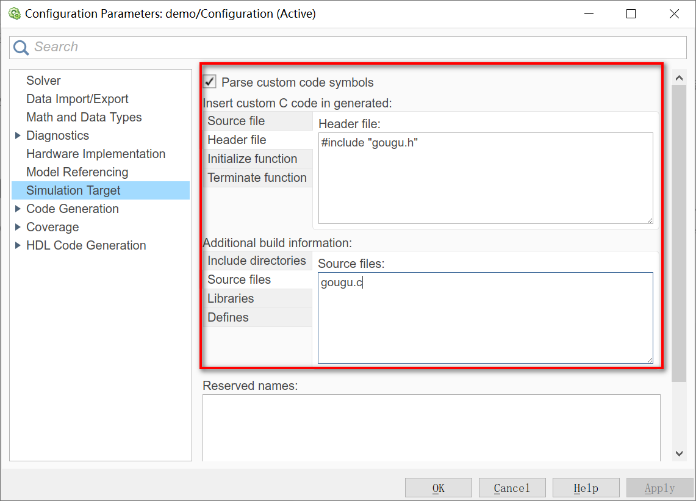The image size is (696, 501).
Task: Expand the Code Generation tree node
Action: point(18,209)
